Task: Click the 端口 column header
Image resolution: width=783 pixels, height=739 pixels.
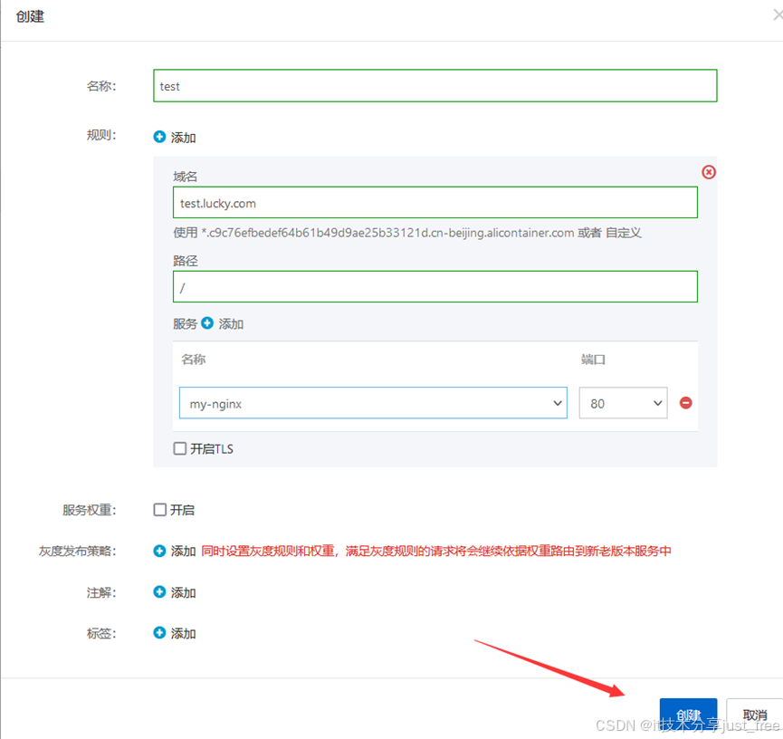Action: 593,360
